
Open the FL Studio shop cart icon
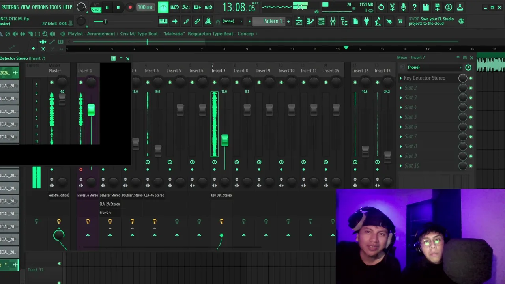(400, 21)
